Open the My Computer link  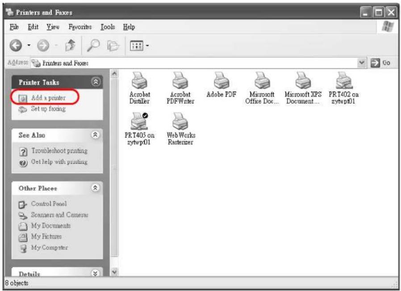coord(50,248)
